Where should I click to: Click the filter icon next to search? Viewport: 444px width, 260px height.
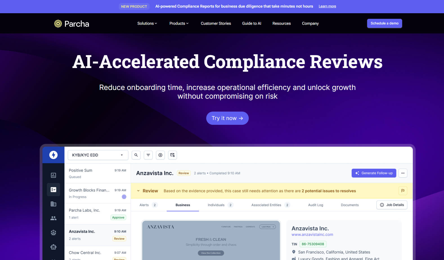coord(148,155)
